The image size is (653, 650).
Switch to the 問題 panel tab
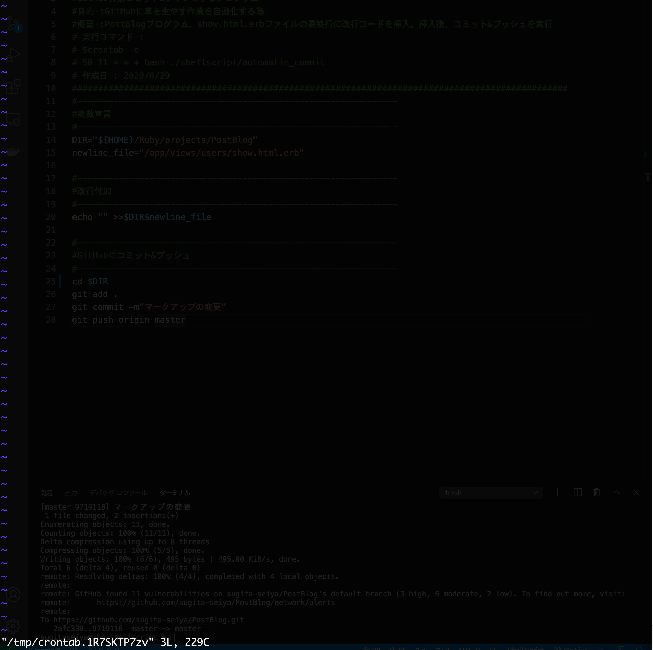46,493
